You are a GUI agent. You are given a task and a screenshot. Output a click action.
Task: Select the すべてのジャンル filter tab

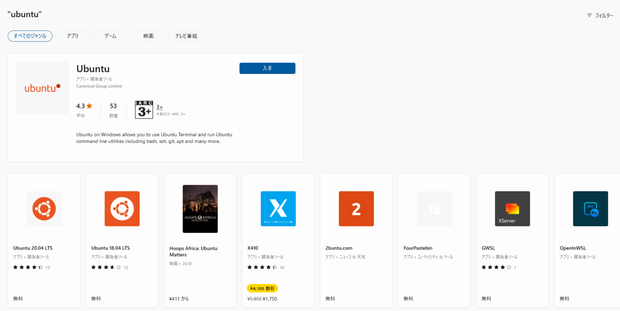tap(30, 36)
